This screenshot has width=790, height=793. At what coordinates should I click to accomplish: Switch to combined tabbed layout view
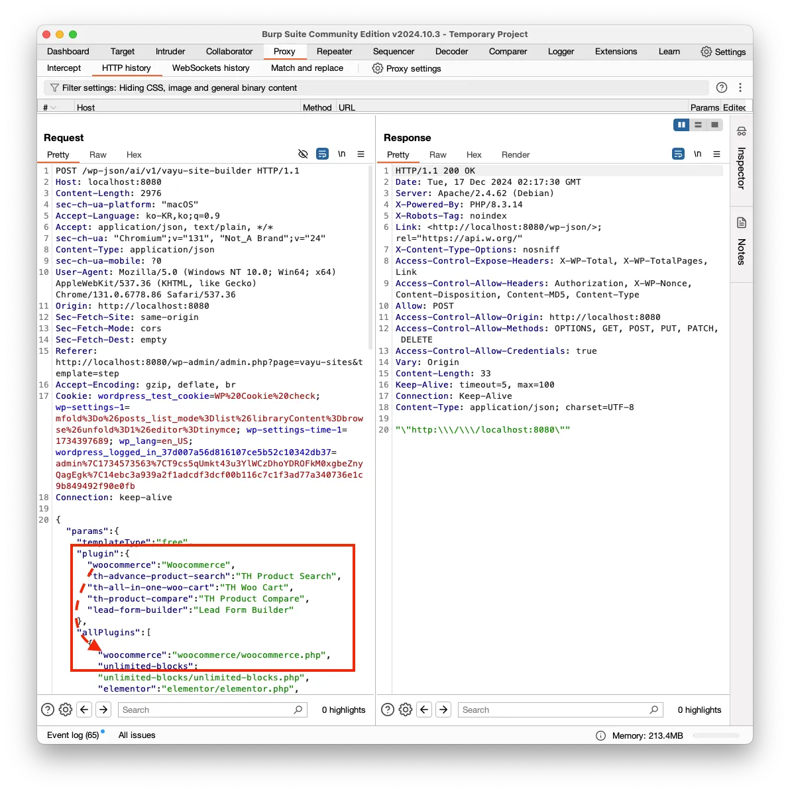tap(714, 125)
